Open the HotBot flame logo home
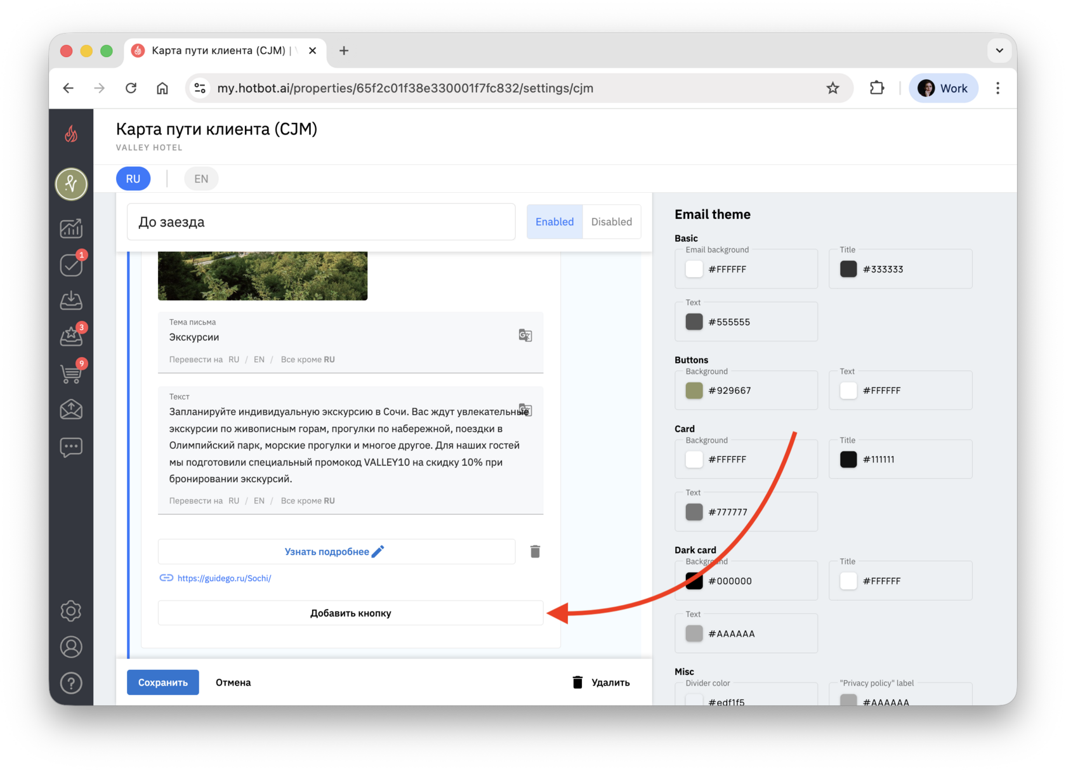The width and height of the screenshot is (1066, 770). [71, 134]
